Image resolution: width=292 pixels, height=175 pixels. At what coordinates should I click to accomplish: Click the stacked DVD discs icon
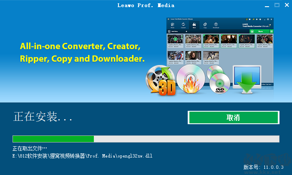[218, 80]
